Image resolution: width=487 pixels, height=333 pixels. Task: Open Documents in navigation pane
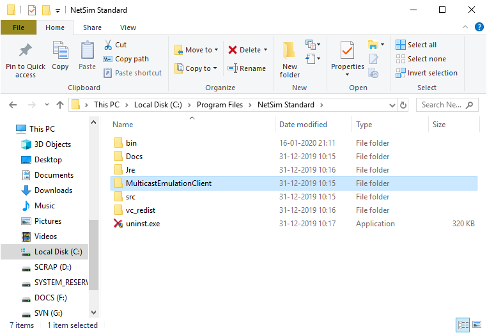point(47,175)
